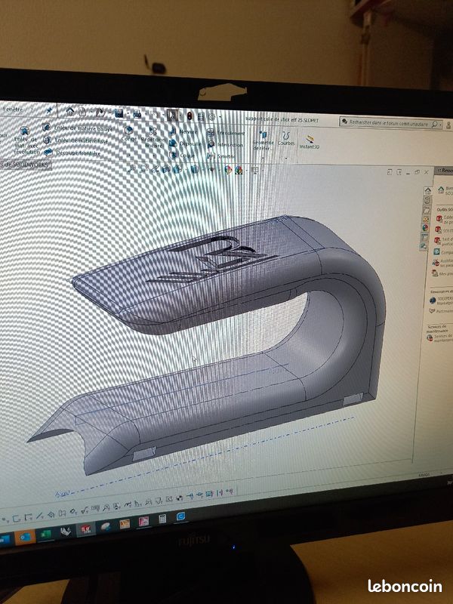
Task: Select the Intersection tool
Action: click(x=226, y=145)
